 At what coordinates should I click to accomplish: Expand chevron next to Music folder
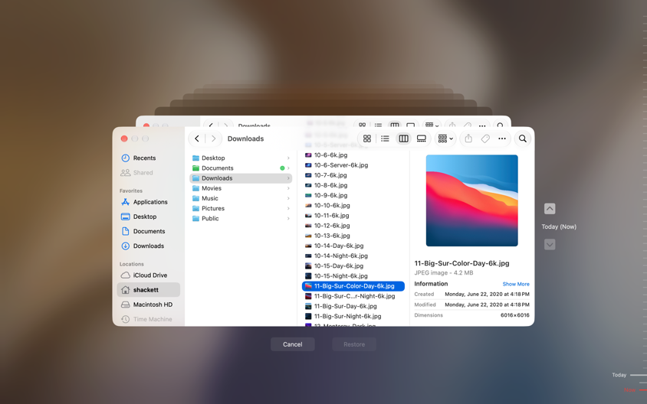click(288, 198)
